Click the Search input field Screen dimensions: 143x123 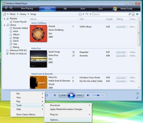click(110, 14)
